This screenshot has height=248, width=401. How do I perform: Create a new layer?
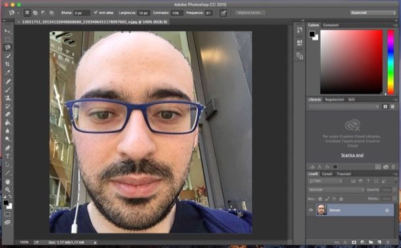pos(379,242)
